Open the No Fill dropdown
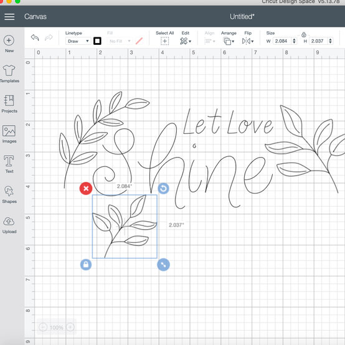This screenshot has width=345, height=345. tap(120, 41)
